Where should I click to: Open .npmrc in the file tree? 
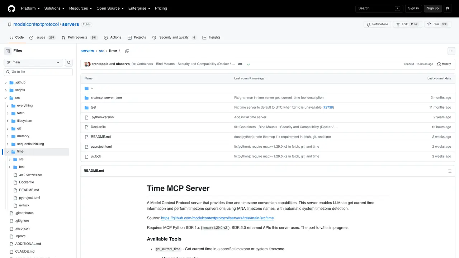coord(20,236)
